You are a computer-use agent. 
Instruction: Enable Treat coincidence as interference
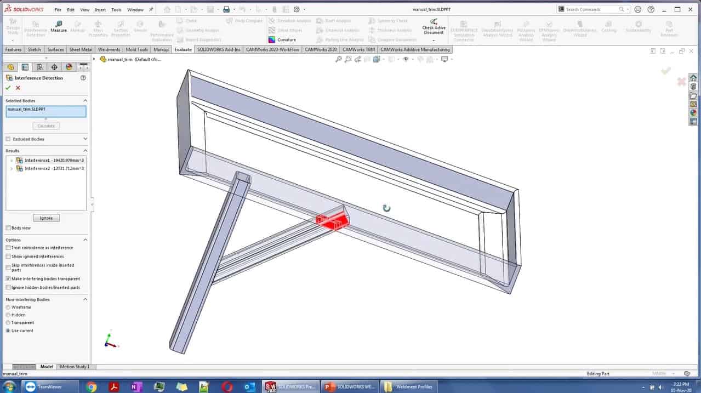tap(8, 248)
